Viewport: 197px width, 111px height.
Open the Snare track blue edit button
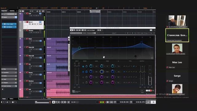pos(40,75)
